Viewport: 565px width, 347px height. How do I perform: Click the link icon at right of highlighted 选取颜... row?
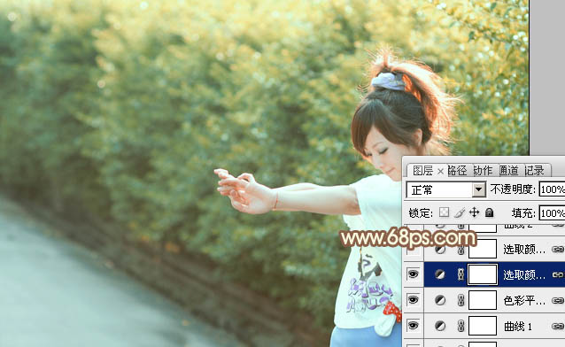click(557, 275)
